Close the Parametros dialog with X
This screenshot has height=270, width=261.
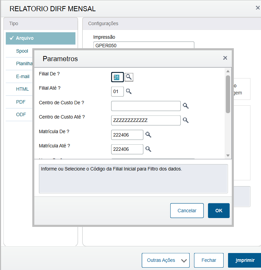coord(225,58)
